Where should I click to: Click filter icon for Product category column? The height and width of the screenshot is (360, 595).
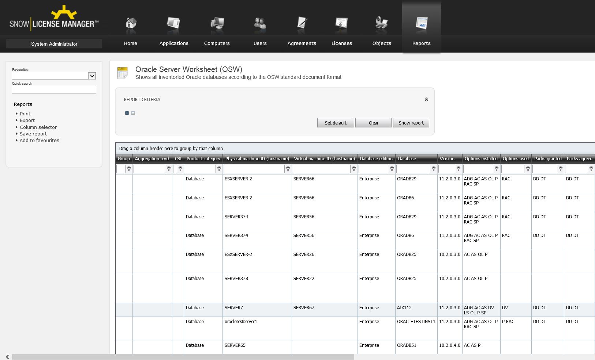coord(219,169)
